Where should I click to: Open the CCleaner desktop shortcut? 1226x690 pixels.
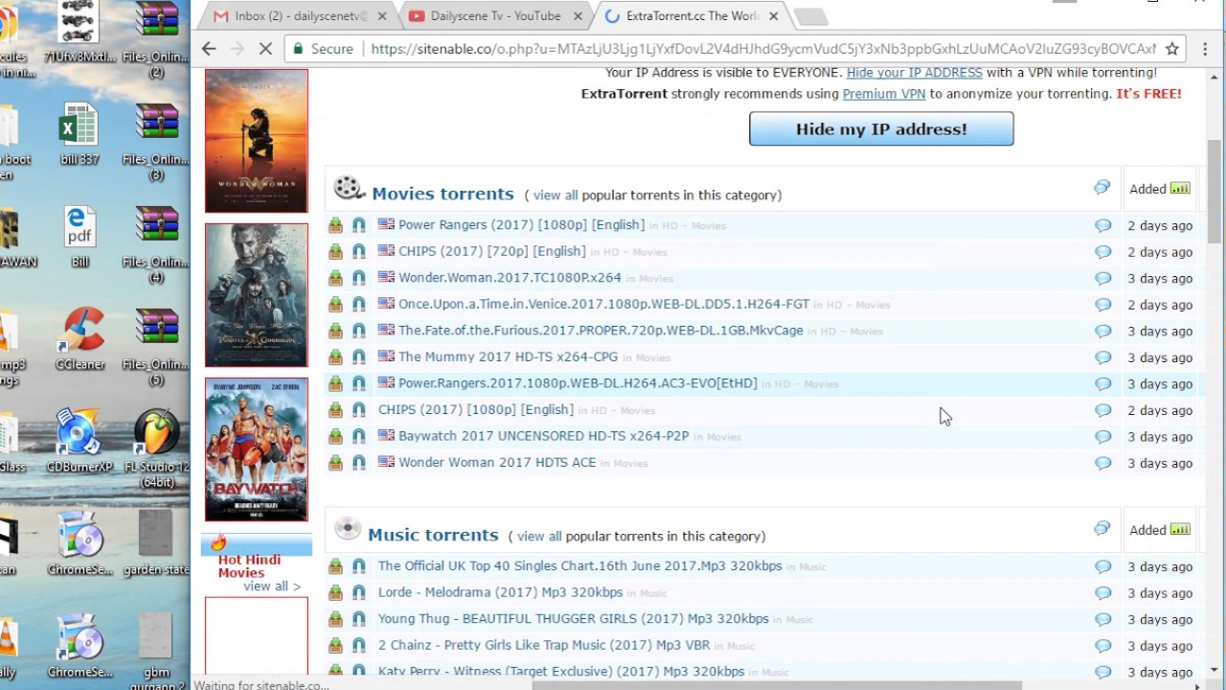tap(80, 338)
